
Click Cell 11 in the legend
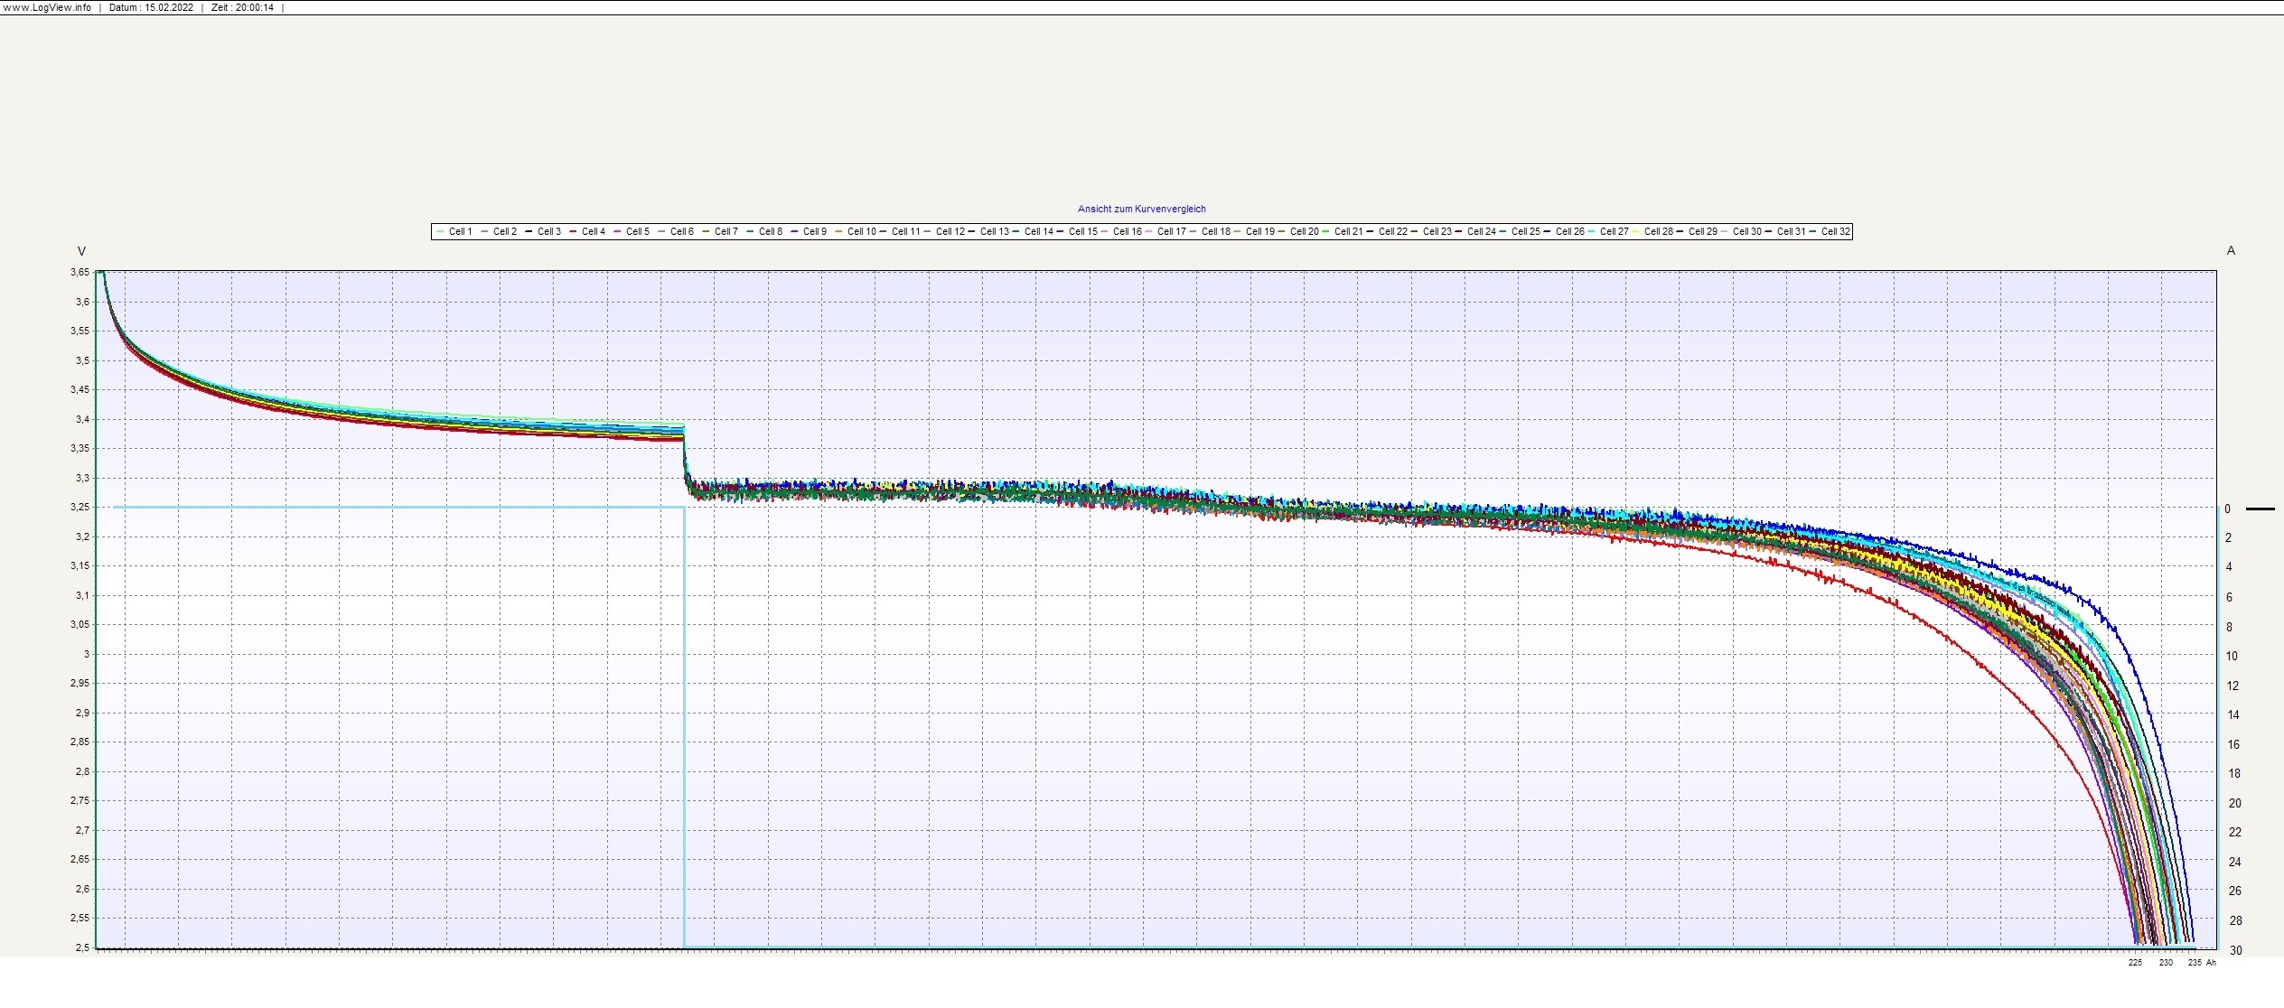pyautogui.click(x=906, y=232)
